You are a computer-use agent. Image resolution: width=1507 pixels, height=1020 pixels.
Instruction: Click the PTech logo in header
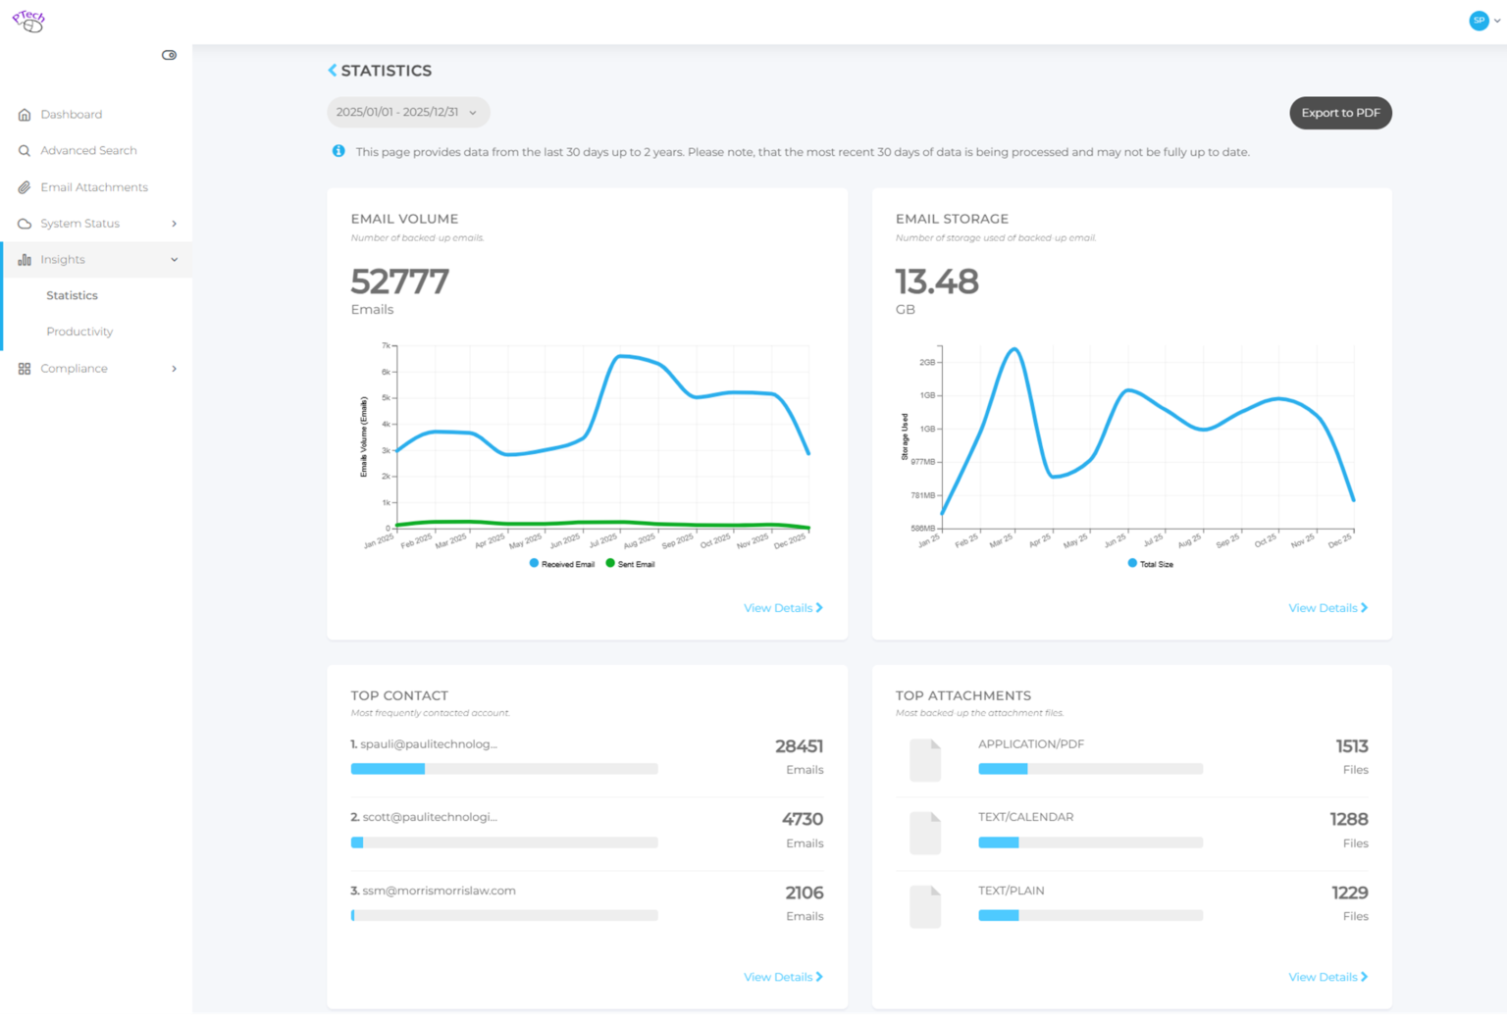pos(28,21)
